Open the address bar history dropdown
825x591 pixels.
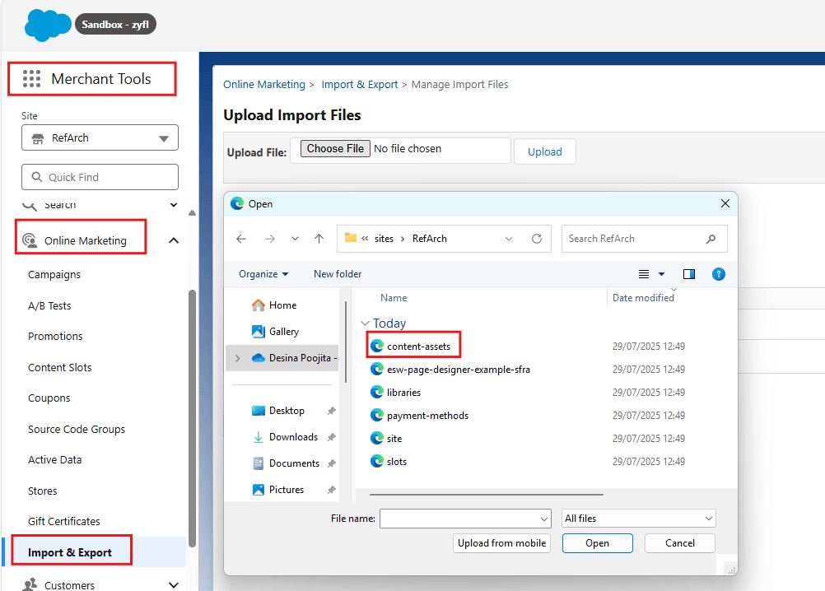coord(509,239)
